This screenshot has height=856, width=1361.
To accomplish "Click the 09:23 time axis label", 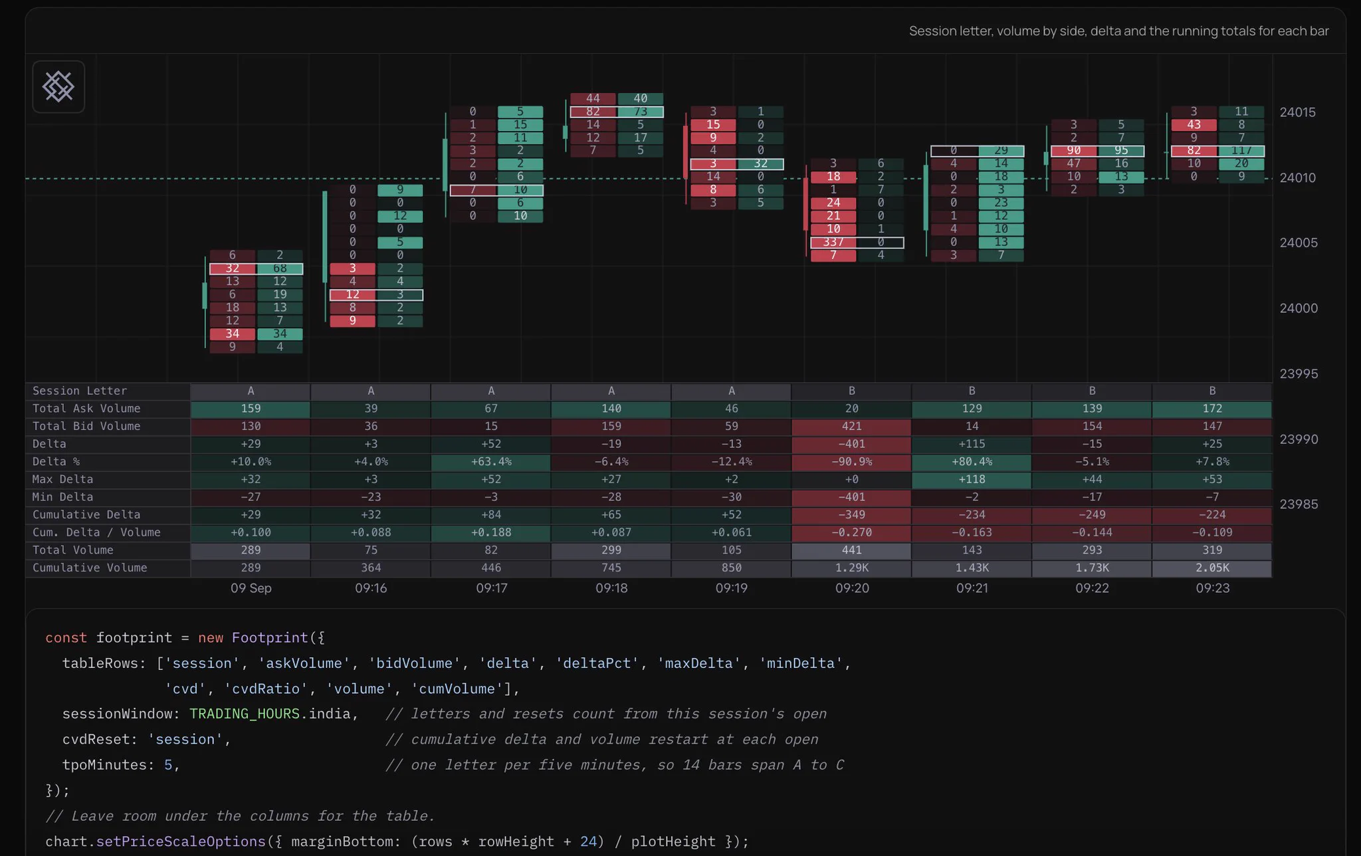I will click(1212, 588).
